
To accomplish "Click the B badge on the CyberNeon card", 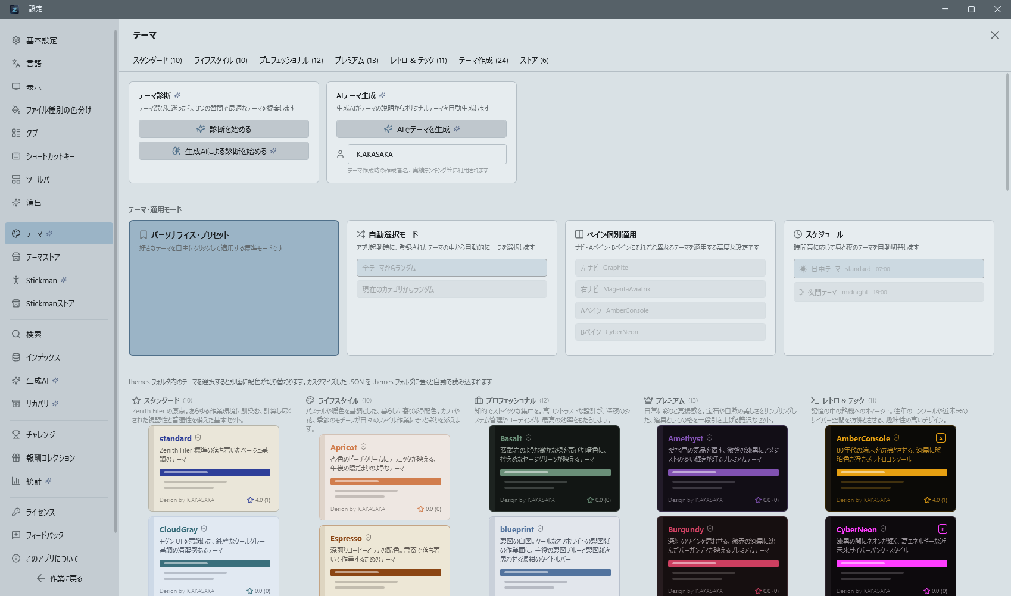I will [943, 529].
